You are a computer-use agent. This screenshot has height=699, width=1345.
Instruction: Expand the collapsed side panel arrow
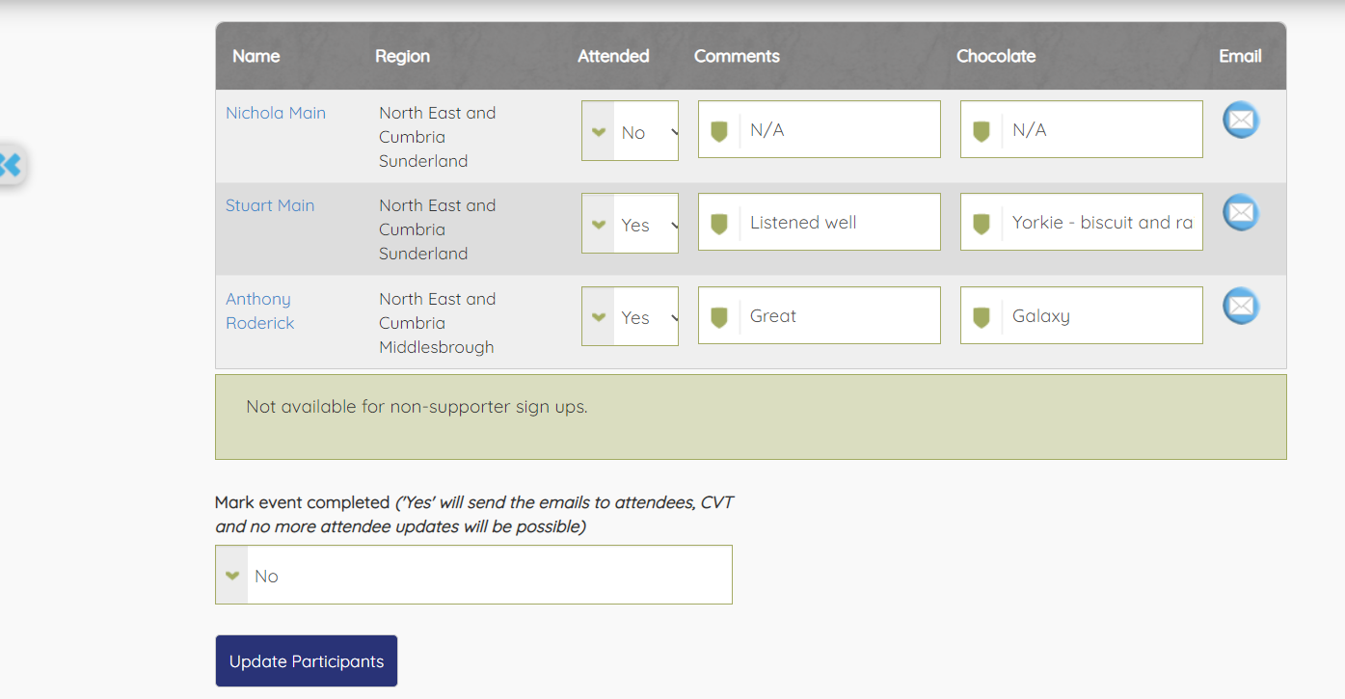tap(11, 165)
